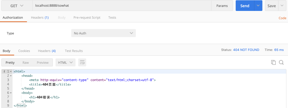Open the No Auth type dropdown
288x108 pixels.
coord(103,33)
